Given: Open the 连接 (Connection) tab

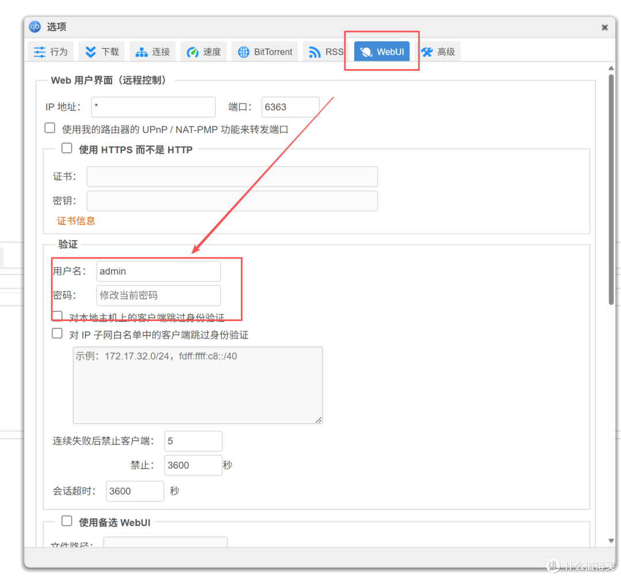Looking at the screenshot, I should click(x=152, y=52).
